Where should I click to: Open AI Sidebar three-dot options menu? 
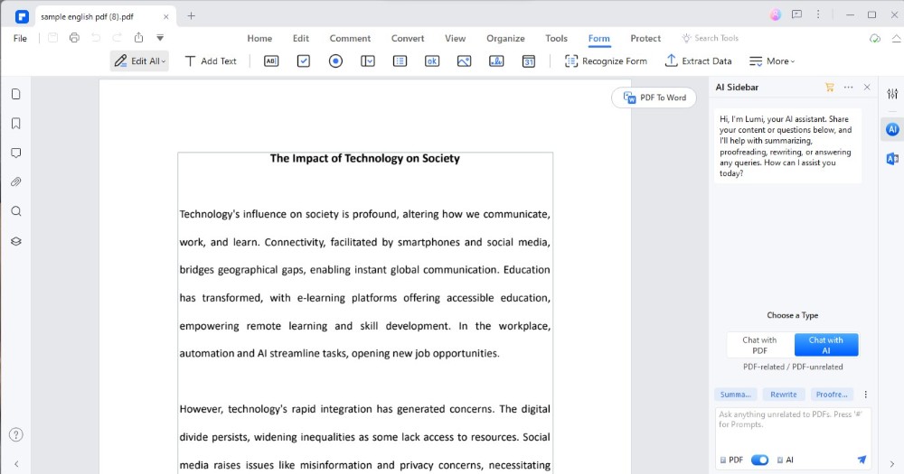click(x=848, y=88)
